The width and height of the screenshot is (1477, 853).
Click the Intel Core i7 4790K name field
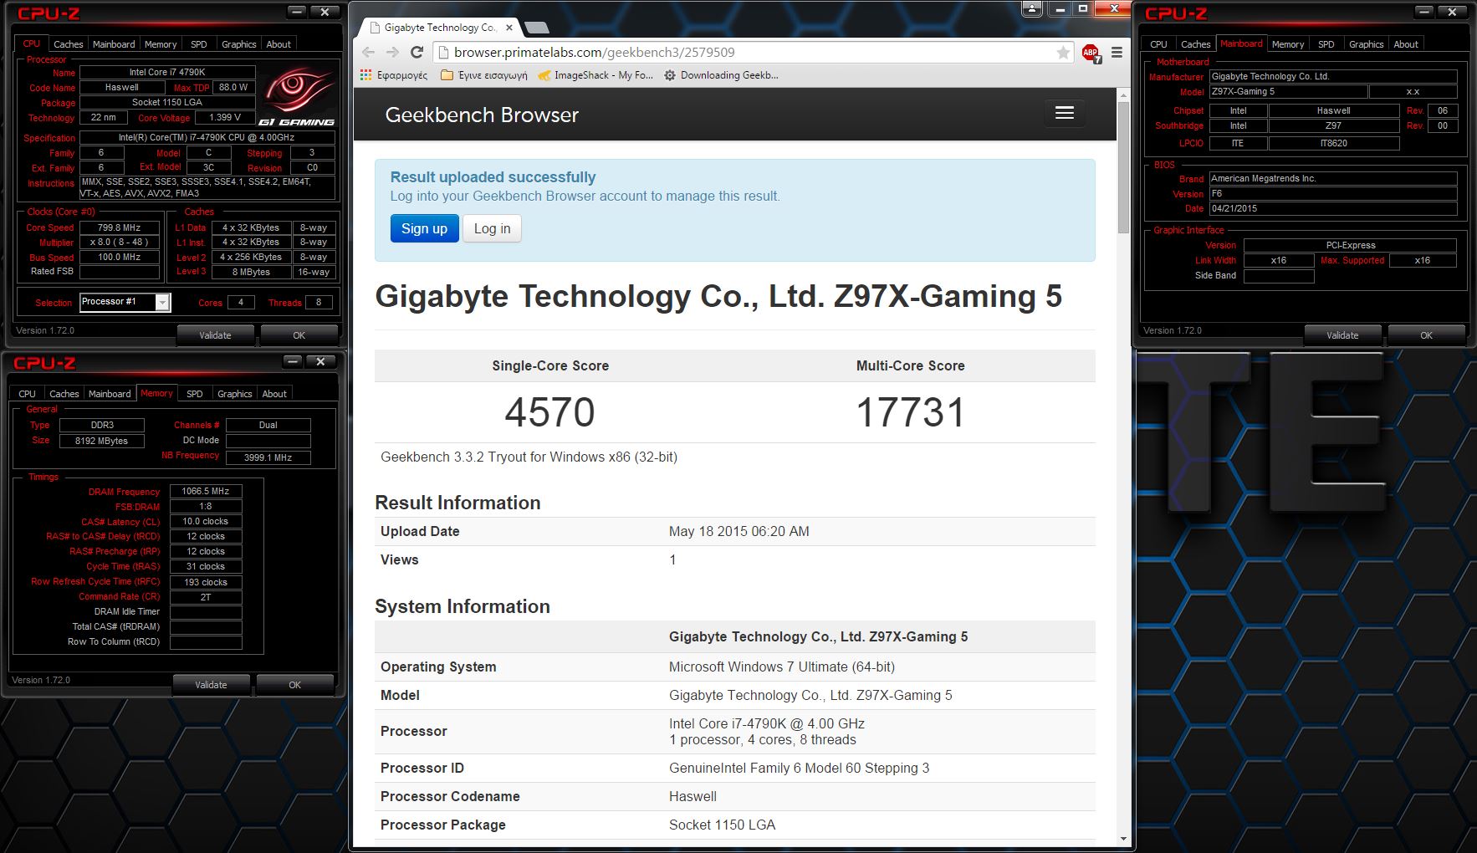tap(167, 72)
